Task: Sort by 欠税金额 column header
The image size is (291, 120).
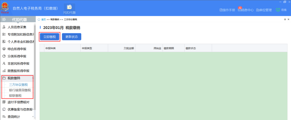Action: (122, 48)
